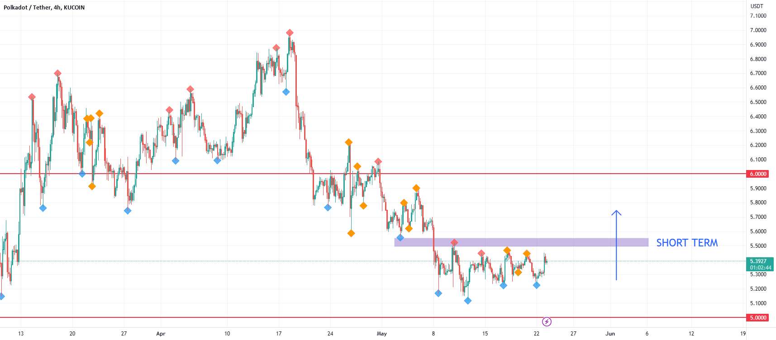Click the 5.2000 price axis label
776x340 pixels.
pyautogui.click(x=758, y=289)
